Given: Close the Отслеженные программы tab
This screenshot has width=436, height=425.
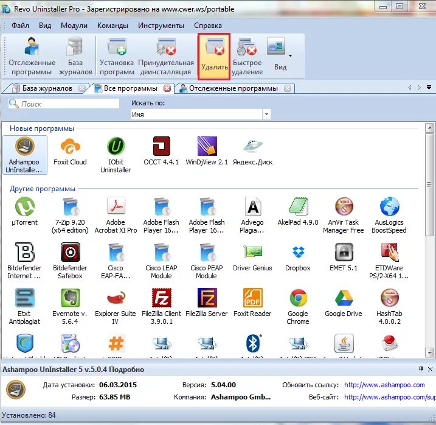Looking at the screenshot, I should (x=288, y=88).
